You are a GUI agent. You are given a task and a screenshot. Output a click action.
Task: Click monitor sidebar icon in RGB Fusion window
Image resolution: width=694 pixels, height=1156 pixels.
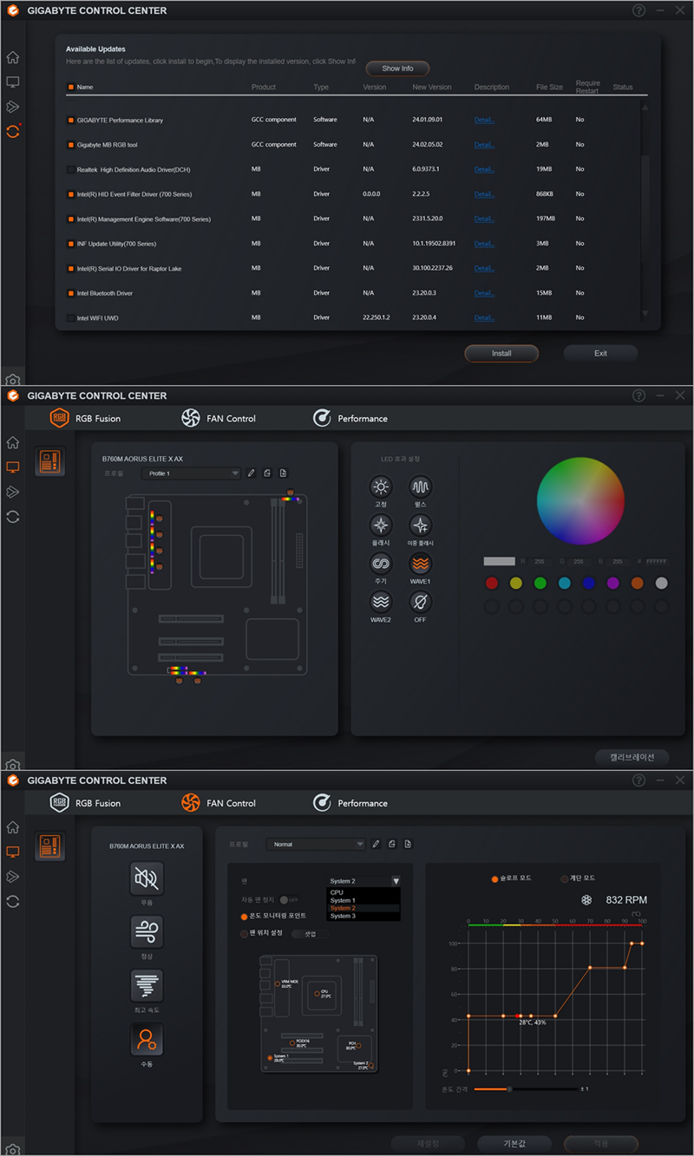(12, 467)
